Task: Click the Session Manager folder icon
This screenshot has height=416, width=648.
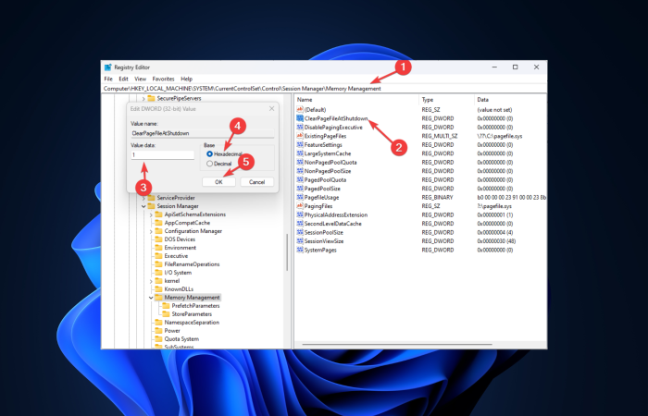Action: pos(151,206)
